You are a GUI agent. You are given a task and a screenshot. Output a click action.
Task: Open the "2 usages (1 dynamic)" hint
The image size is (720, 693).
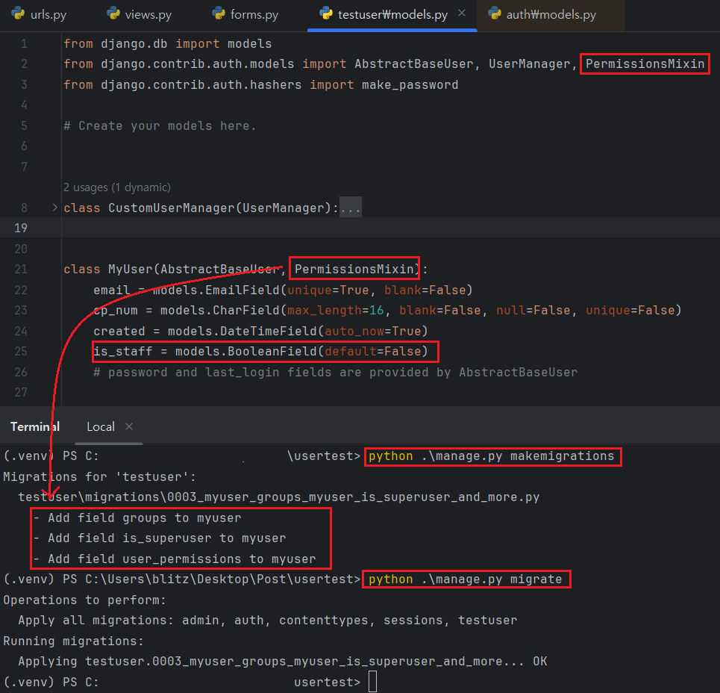pos(117,187)
